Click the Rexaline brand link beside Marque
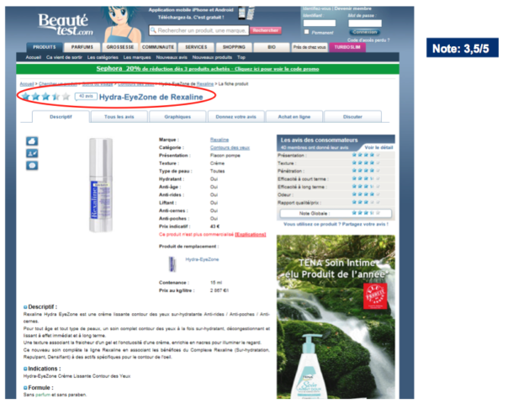513x404 pixels. tap(219, 140)
